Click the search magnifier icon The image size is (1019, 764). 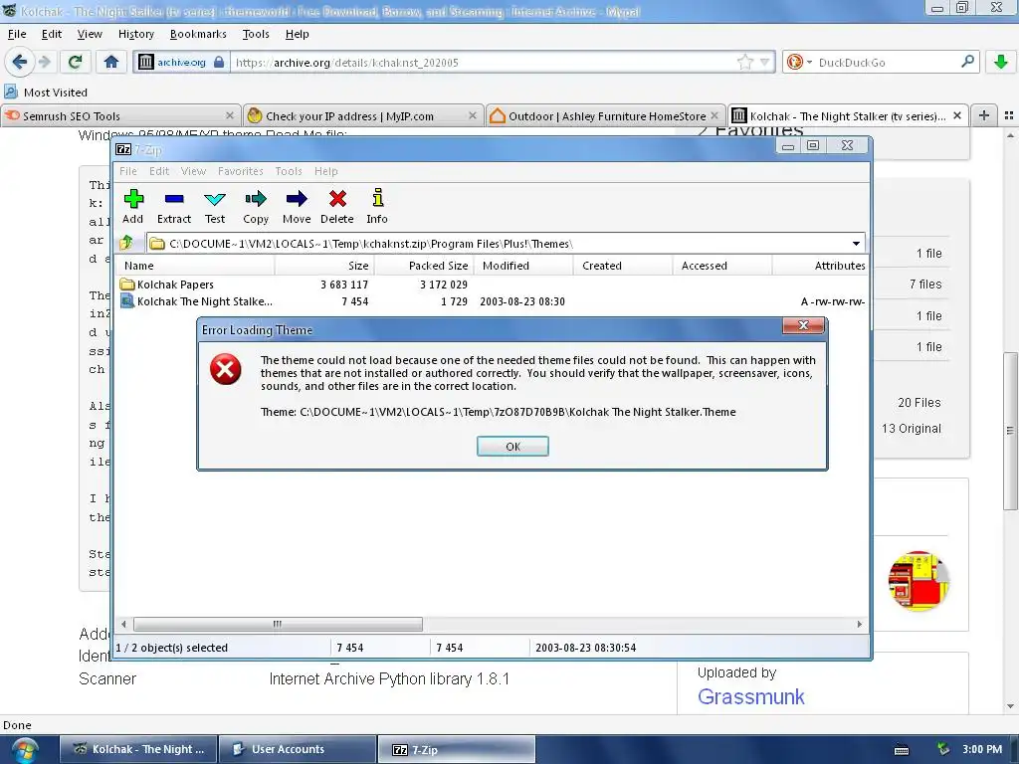click(967, 62)
